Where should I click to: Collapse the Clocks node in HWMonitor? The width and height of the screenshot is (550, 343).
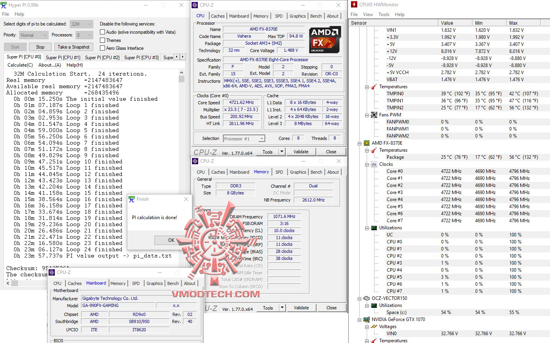pos(367,165)
